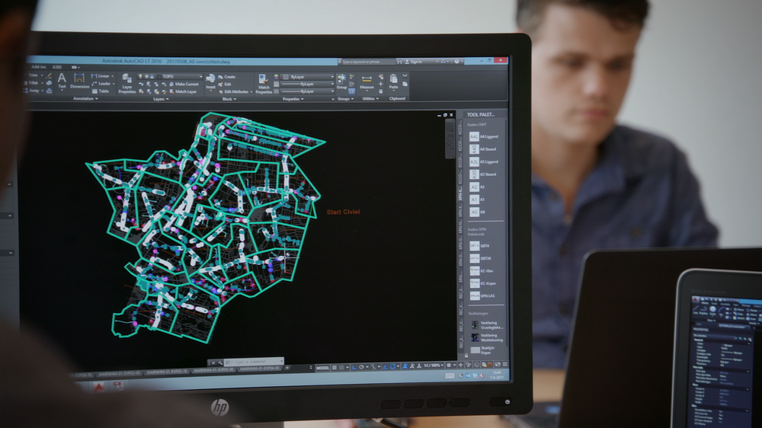Switch to MARNHM-01-EVP05-00 layout tab
Screen dimensions: 762x428
(213, 370)
